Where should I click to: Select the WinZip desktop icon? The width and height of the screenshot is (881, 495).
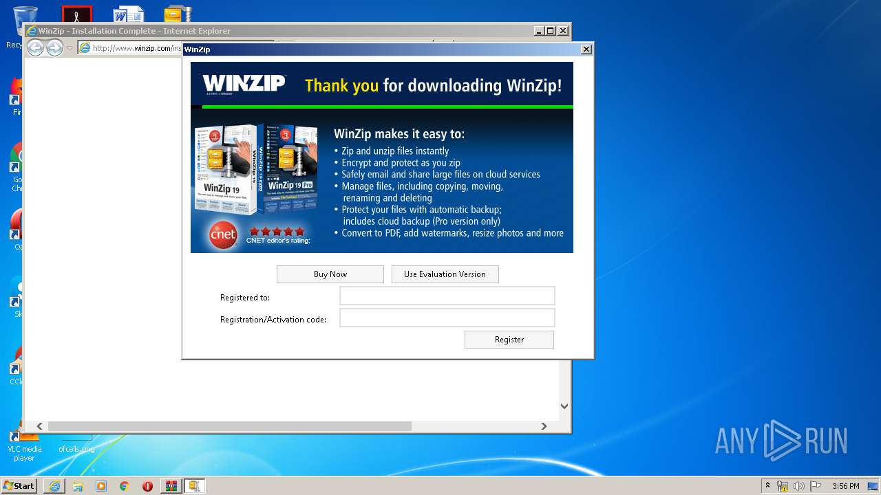pos(178,14)
